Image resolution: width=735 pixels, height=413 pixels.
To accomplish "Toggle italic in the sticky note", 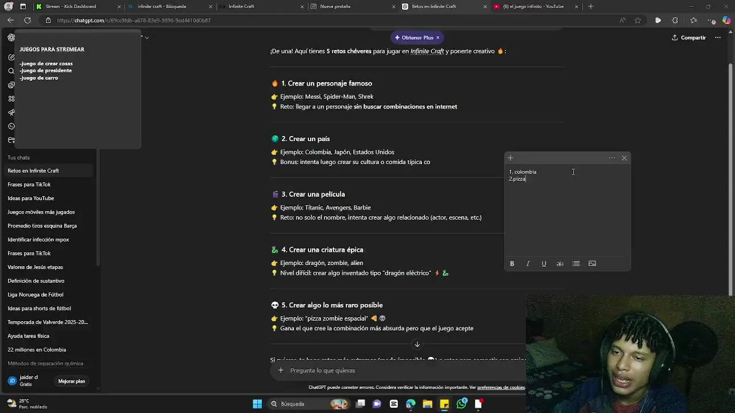I will click(528, 263).
